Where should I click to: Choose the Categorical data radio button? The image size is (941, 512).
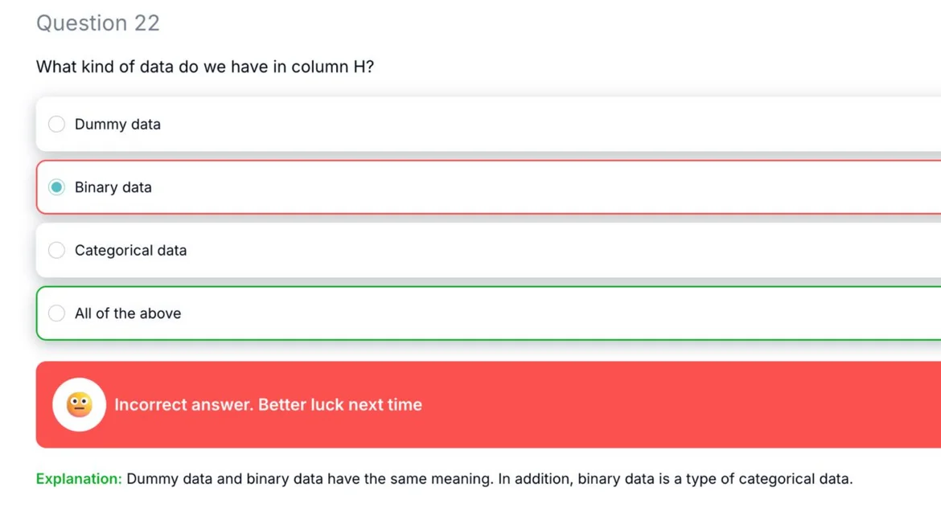[56, 250]
